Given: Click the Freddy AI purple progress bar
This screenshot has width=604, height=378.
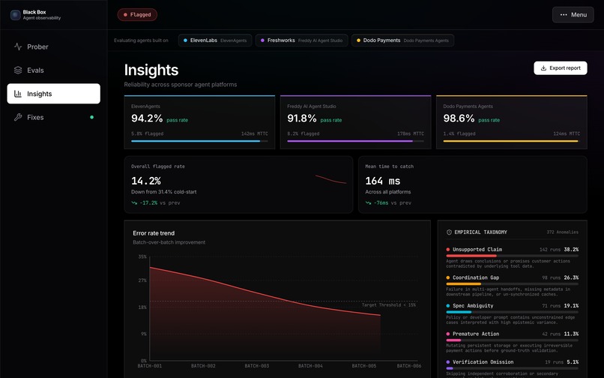Looking at the screenshot, I should [x=355, y=141].
